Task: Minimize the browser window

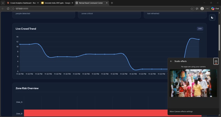Action: pos(204,3)
